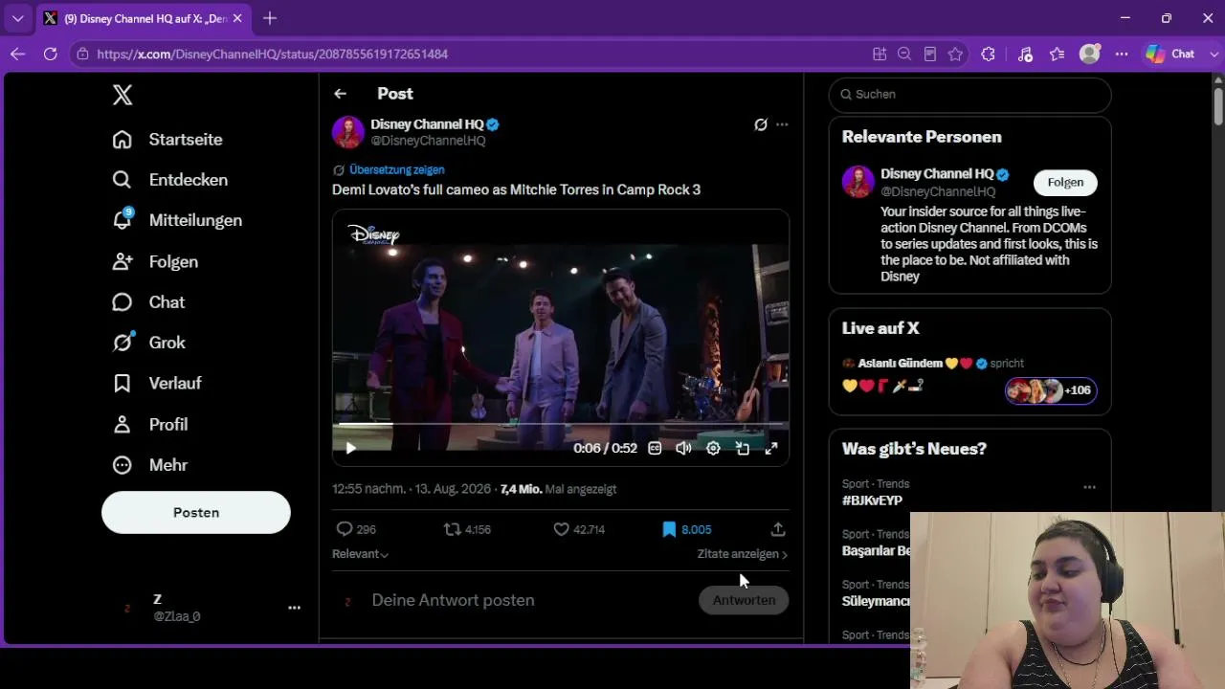Switch video to fullscreen
1225x689 pixels.
771,448
